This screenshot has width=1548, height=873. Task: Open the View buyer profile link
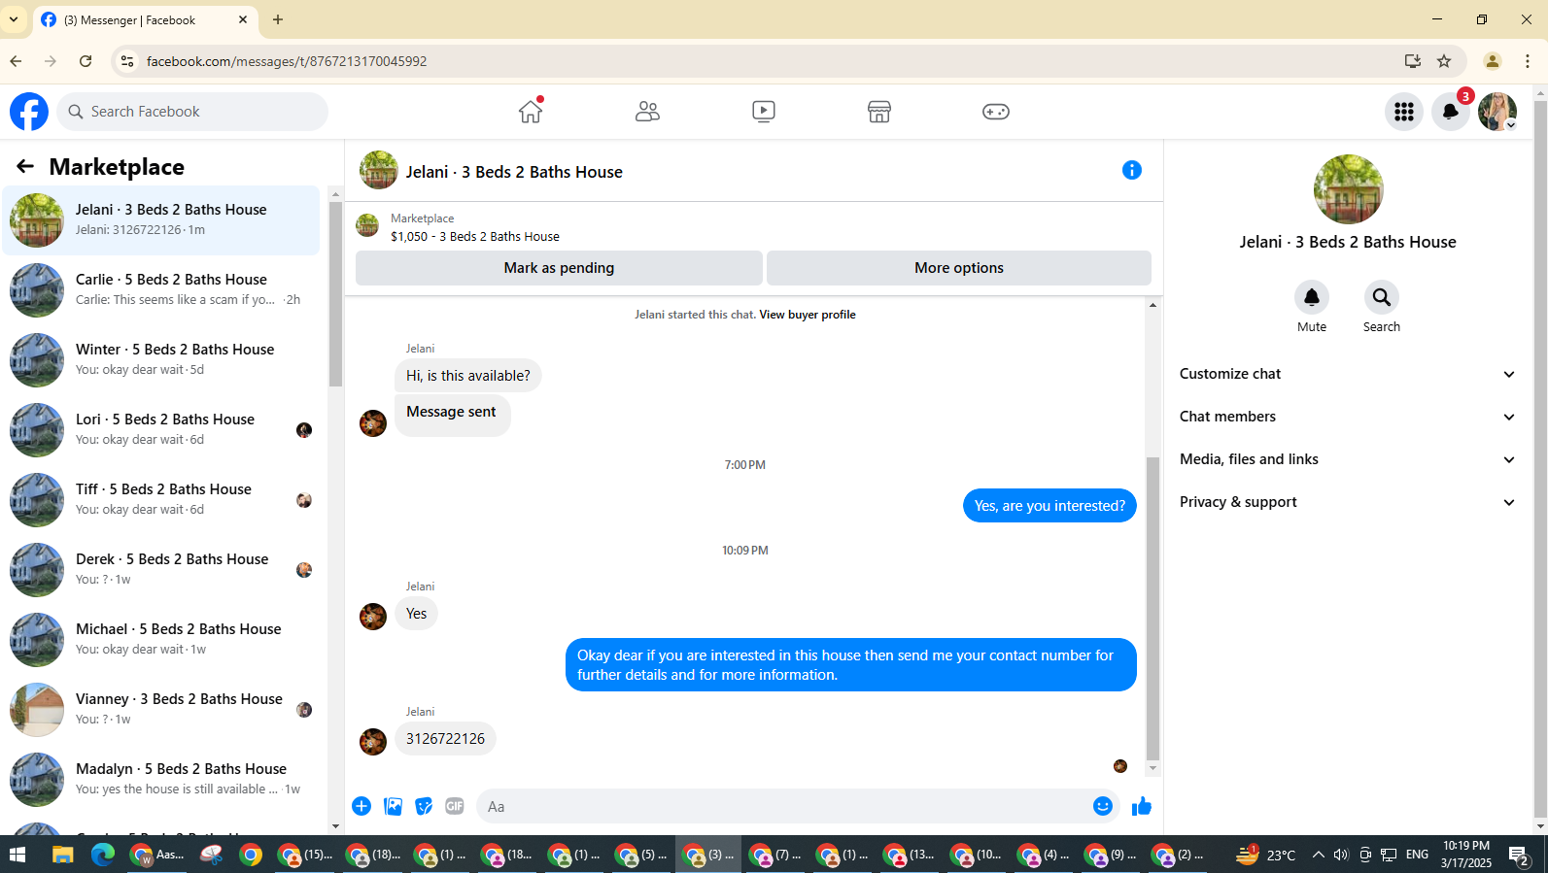[x=808, y=315]
